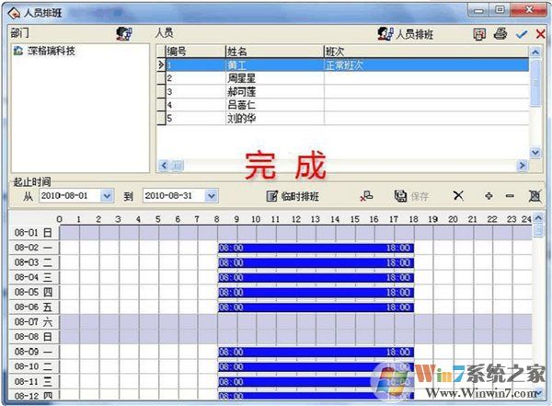Click the 临时排班 temporary scheduling button
Viewport: 552px width, 406px height.
pyautogui.click(x=293, y=196)
